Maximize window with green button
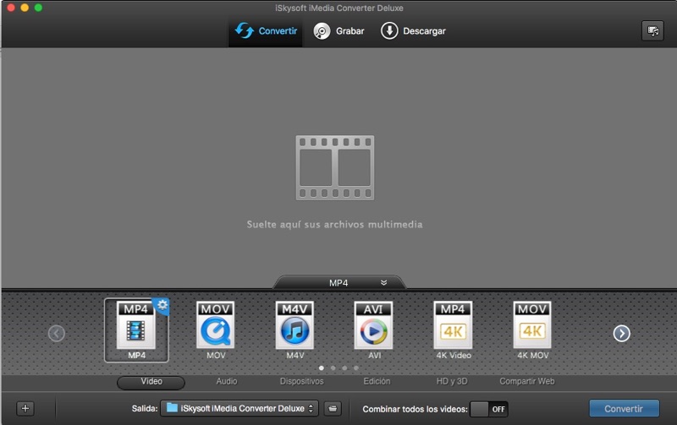The height and width of the screenshot is (425, 677). [38, 8]
